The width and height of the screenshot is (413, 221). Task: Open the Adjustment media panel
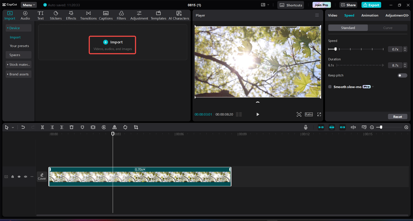[139, 15]
